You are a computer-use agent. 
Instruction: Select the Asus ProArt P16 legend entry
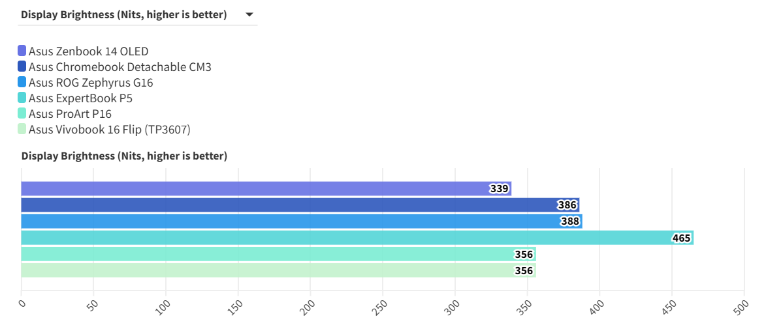70,113
